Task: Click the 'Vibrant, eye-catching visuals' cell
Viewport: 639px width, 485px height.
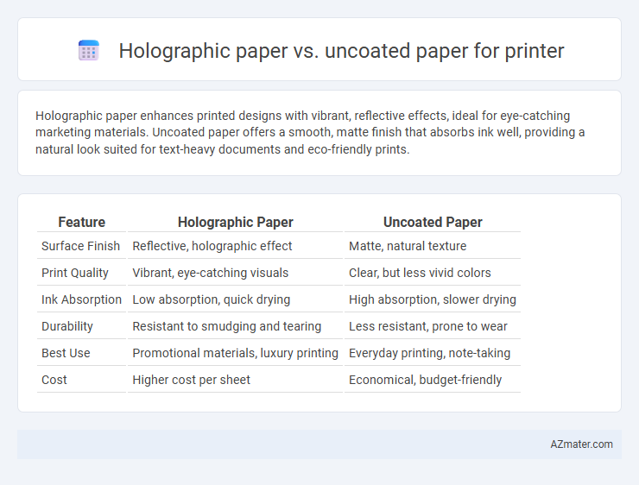Action: pyautogui.click(x=235, y=273)
